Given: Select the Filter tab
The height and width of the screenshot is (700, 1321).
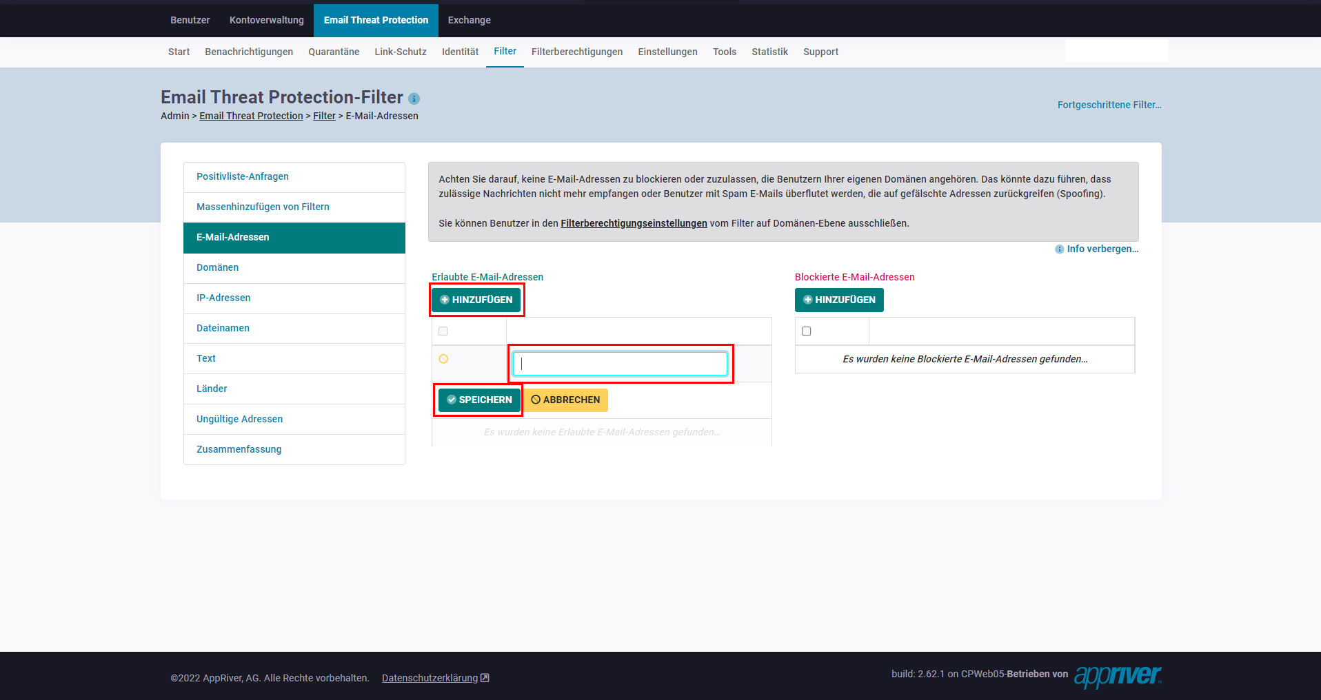Looking at the screenshot, I should 505,52.
